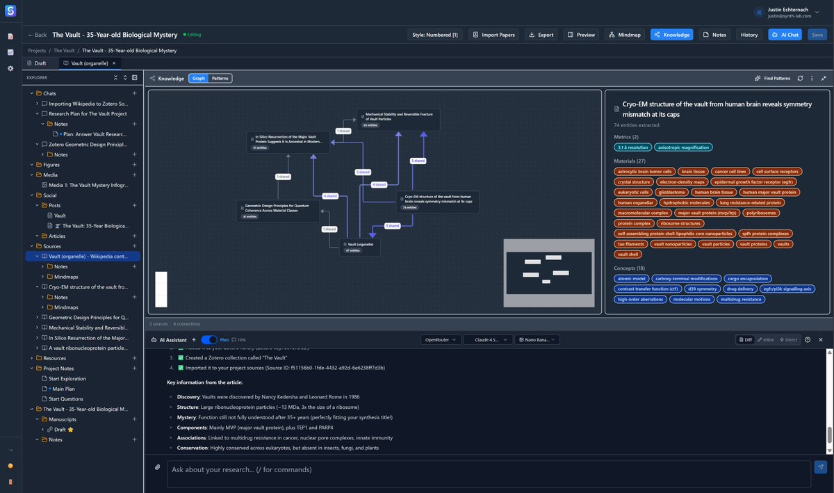Image resolution: width=834 pixels, height=493 pixels.
Task: Open the Claude 4.5 model dropdown
Action: pos(488,340)
